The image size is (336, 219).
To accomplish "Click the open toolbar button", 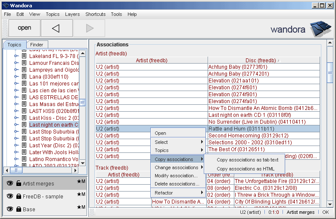I will (x=25, y=28).
